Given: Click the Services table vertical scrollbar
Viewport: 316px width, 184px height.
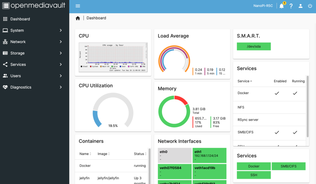Looking at the screenshot, I should pos(307,106).
